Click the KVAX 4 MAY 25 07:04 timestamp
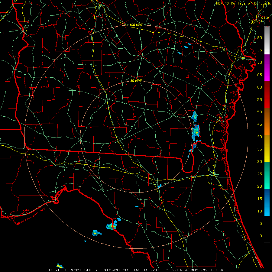272x272 pixels. (197, 270)
